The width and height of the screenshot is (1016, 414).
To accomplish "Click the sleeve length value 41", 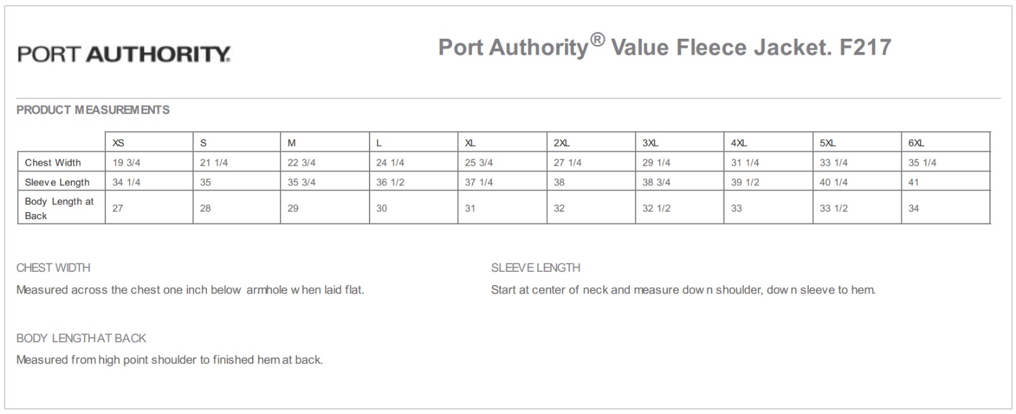I will (x=914, y=182).
